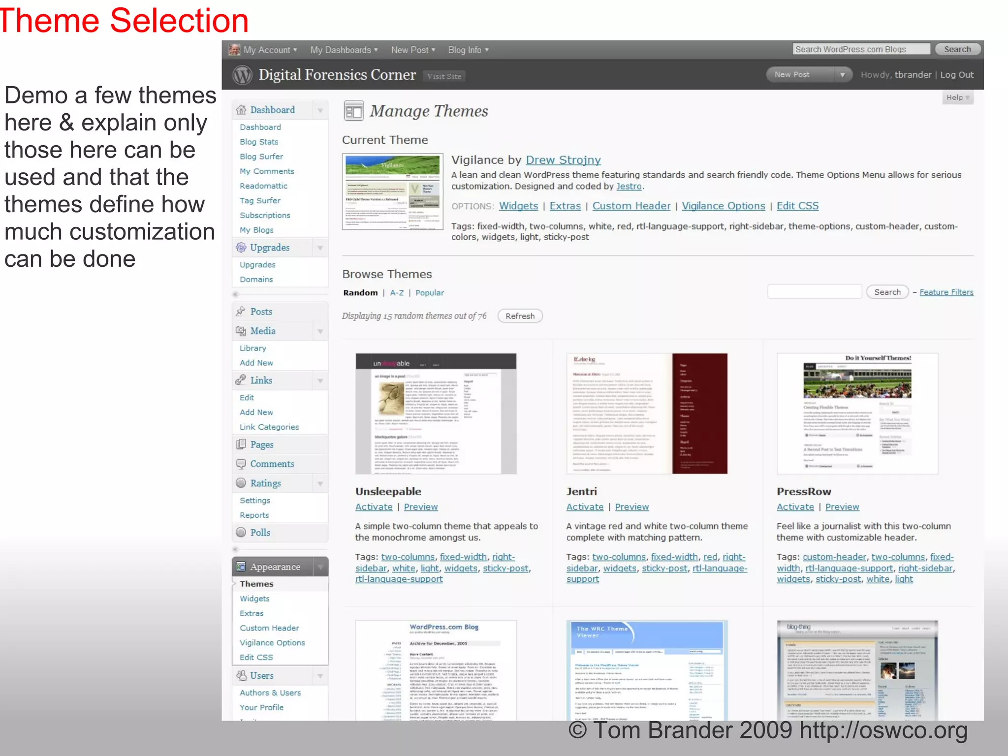
Task: Click the Users section icon
Action: [x=241, y=675]
